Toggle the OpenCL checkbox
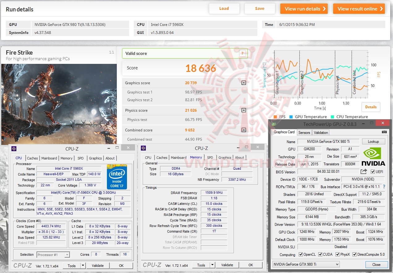Screen dimensions: 393x273 point(301,254)
